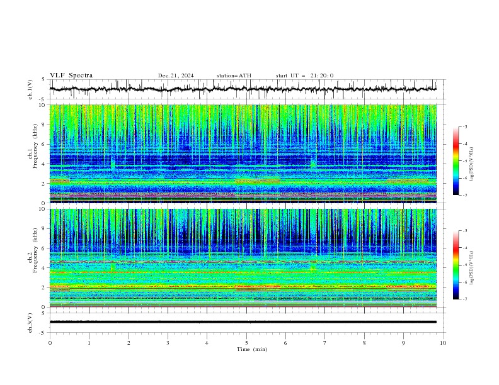Click the flat ch.3 voltage trace
This screenshot has width=499, height=385.
pyautogui.click(x=243, y=322)
